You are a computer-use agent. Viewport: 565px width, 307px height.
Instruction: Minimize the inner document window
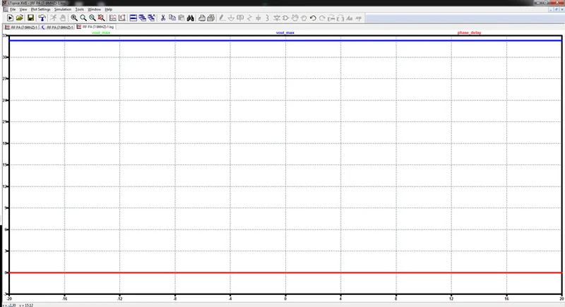[x=551, y=9]
